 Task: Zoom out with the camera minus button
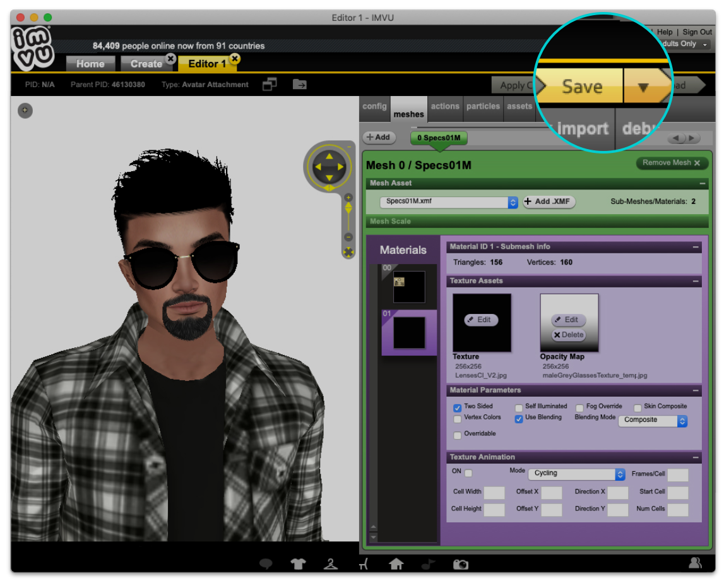pos(348,237)
